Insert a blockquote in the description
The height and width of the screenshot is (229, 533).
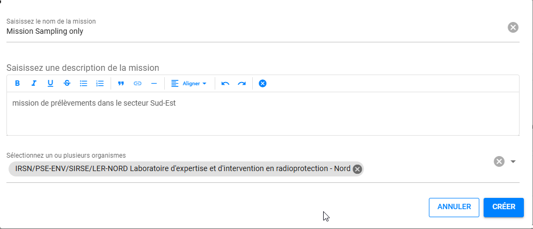[x=121, y=84]
